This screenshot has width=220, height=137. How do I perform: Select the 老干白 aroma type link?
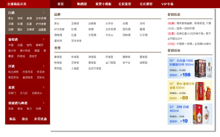126,63
